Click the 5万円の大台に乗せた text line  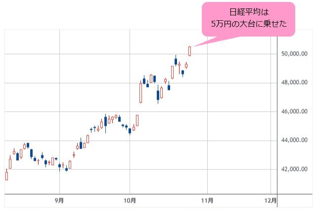pyautogui.click(x=248, y=24)
